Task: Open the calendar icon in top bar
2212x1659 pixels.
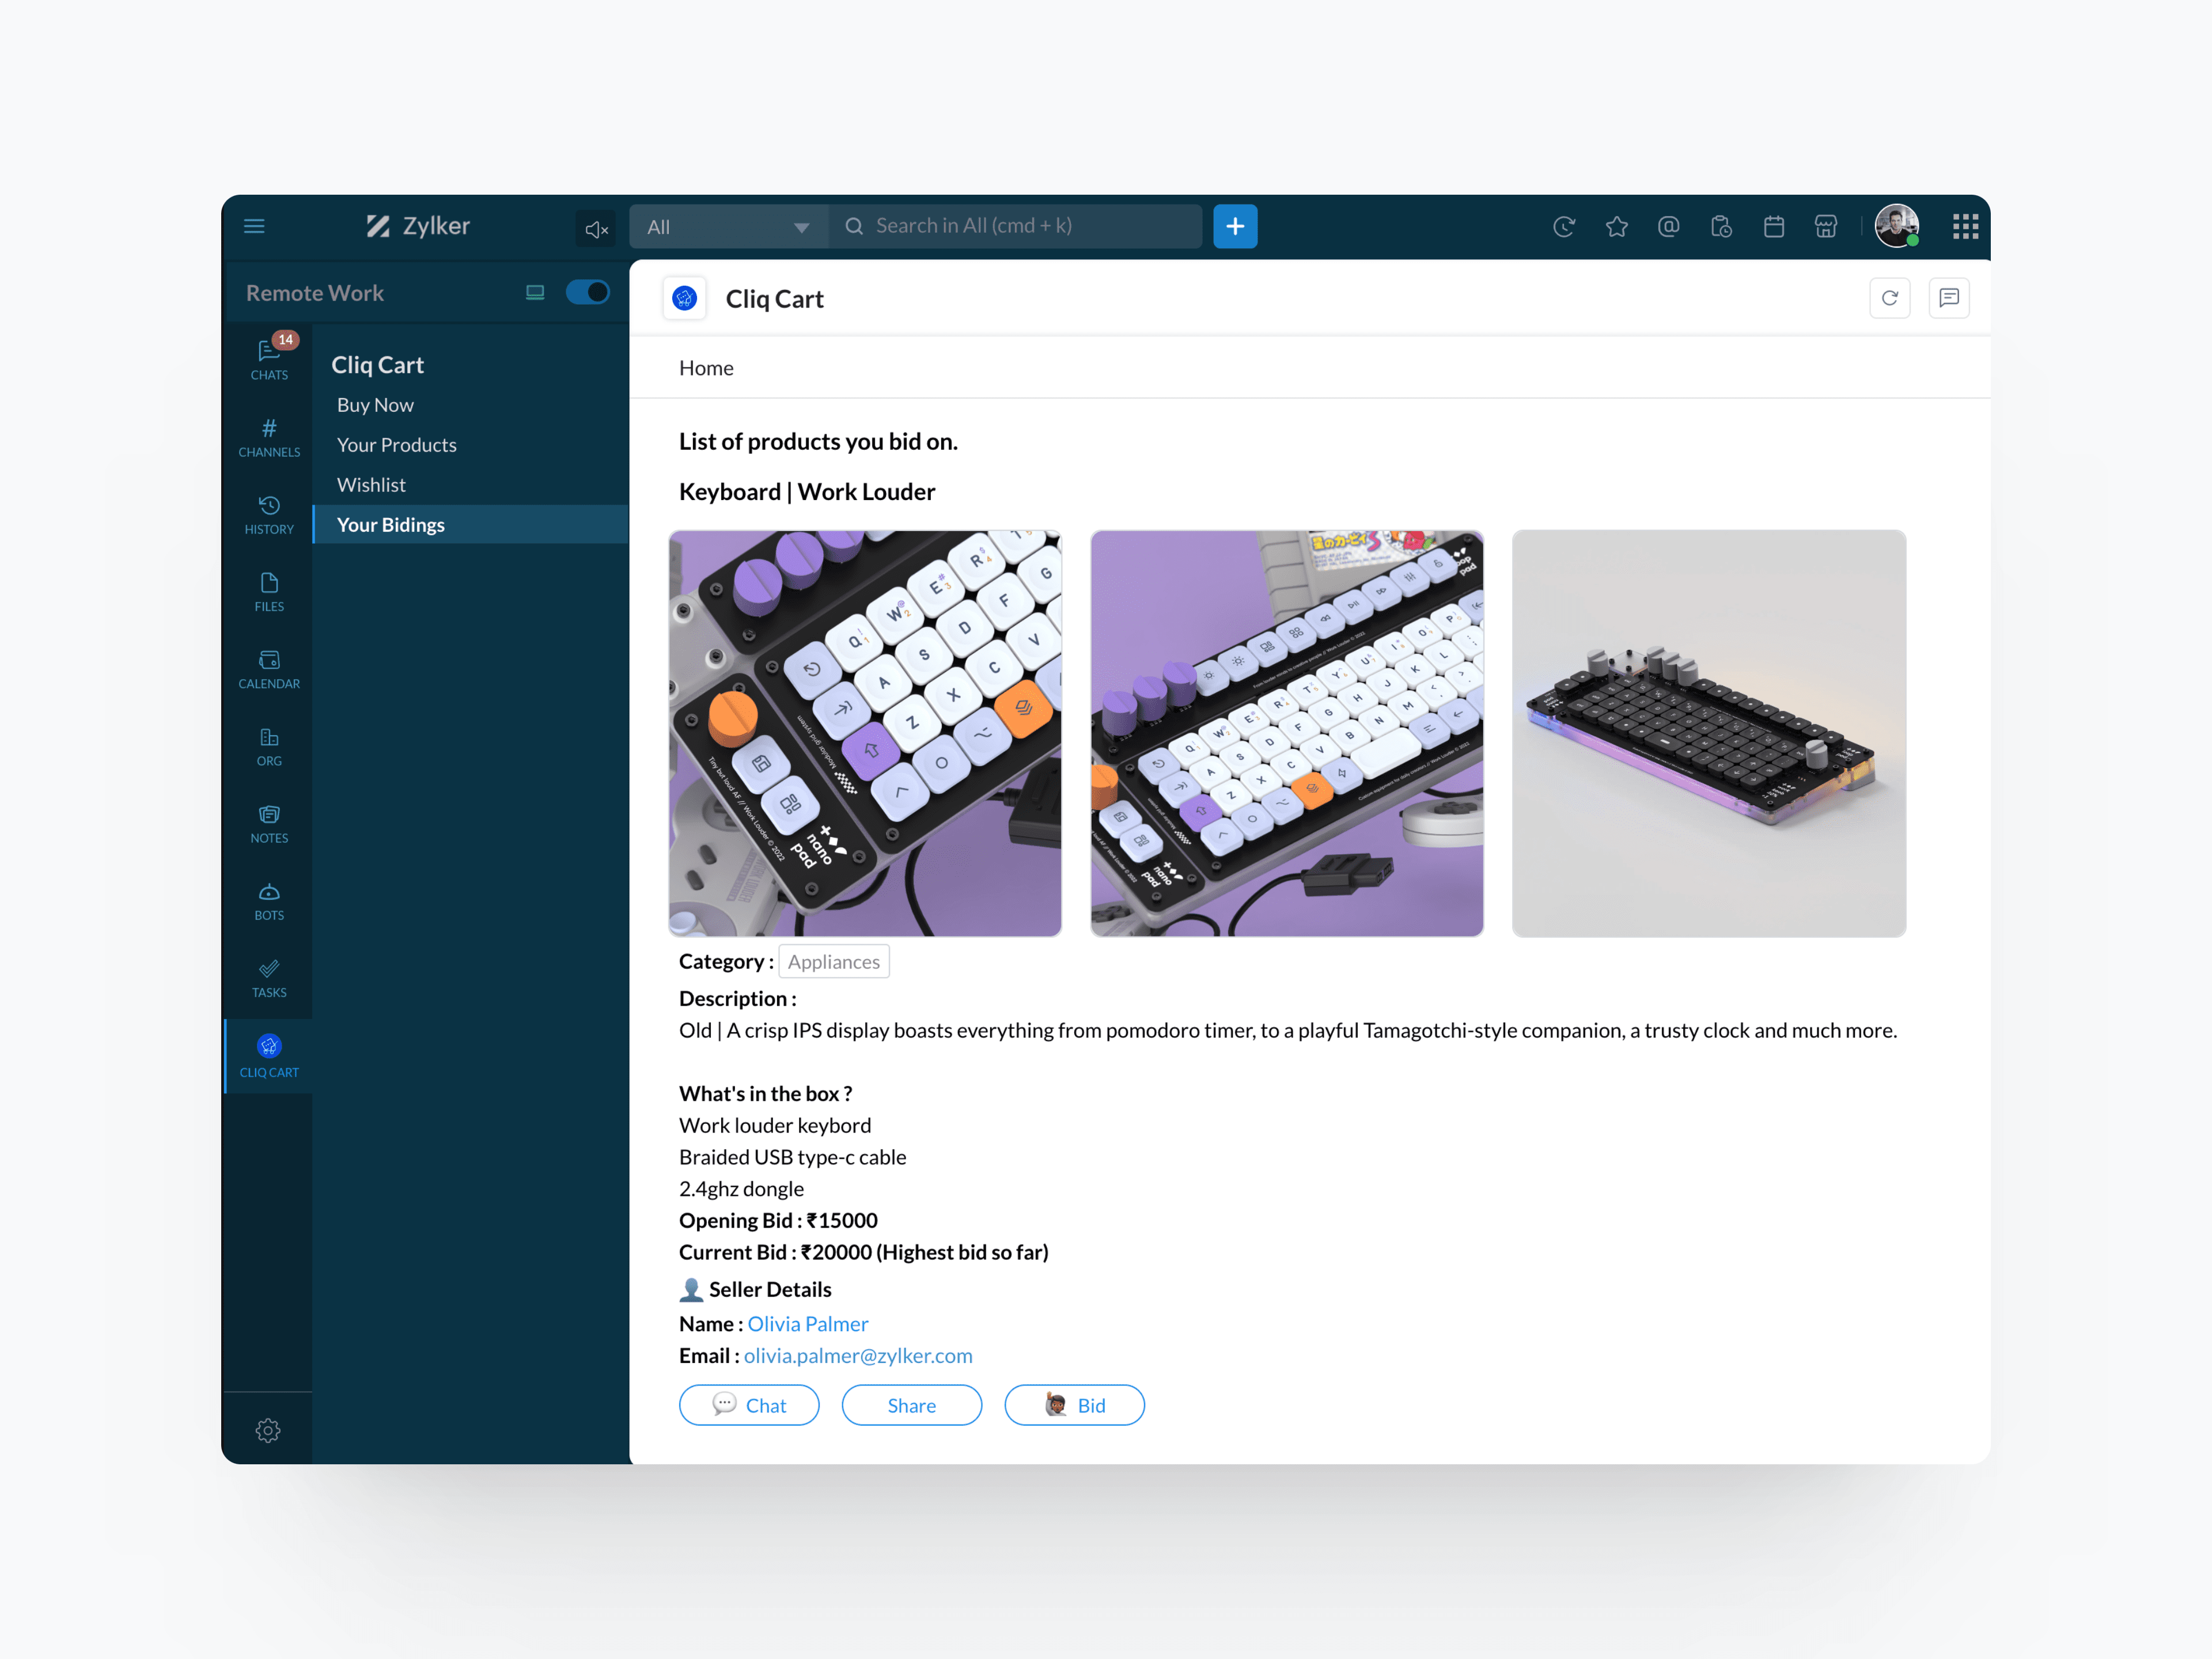Action: point(1773,227)
